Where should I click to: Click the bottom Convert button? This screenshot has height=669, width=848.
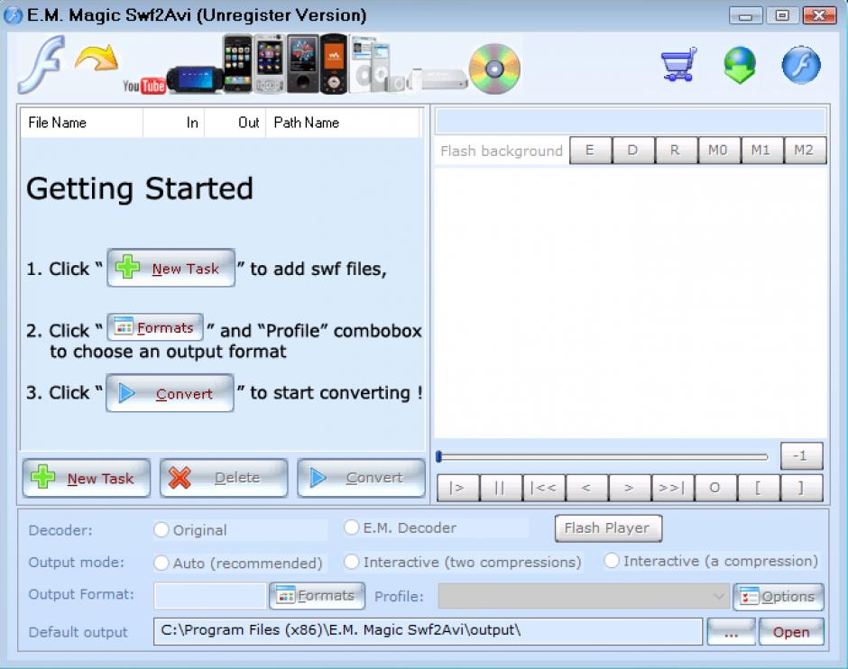pos(361,478)
